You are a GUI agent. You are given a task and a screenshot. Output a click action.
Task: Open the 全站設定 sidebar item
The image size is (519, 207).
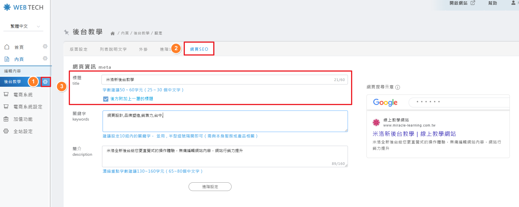tap(23, 131)
